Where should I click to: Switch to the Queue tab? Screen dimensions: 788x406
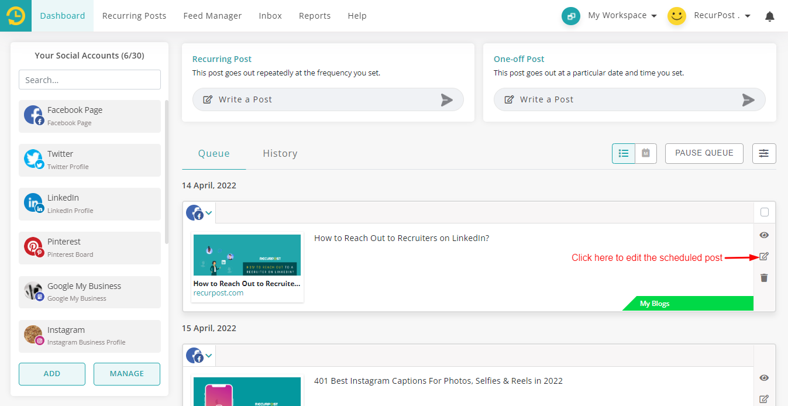point(214,154)
